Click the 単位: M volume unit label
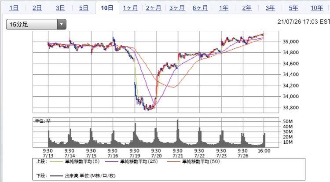Viewport: 330px width, 182px height. (43, 121)
